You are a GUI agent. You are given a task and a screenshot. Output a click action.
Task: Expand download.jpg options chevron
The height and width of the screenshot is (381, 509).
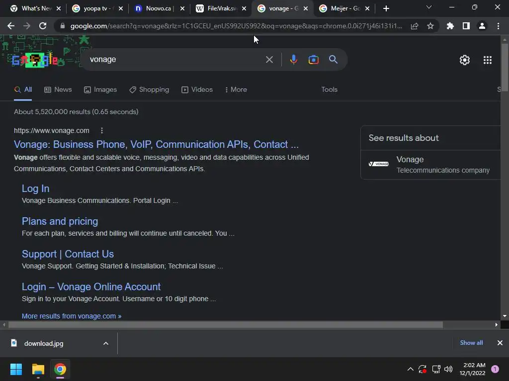(106, 343)
